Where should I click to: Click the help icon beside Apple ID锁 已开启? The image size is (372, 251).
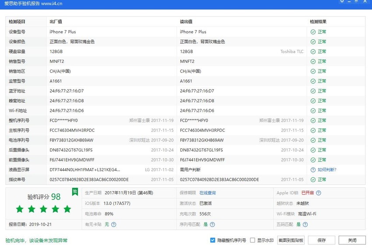(319, 193)
